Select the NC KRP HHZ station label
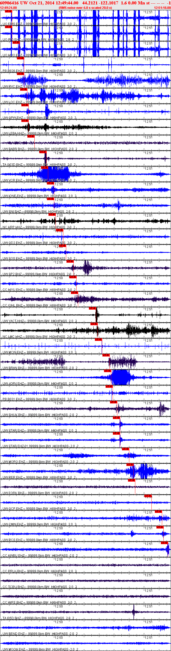The width and height of the screenshot is (171, 651). pos(39,227)
